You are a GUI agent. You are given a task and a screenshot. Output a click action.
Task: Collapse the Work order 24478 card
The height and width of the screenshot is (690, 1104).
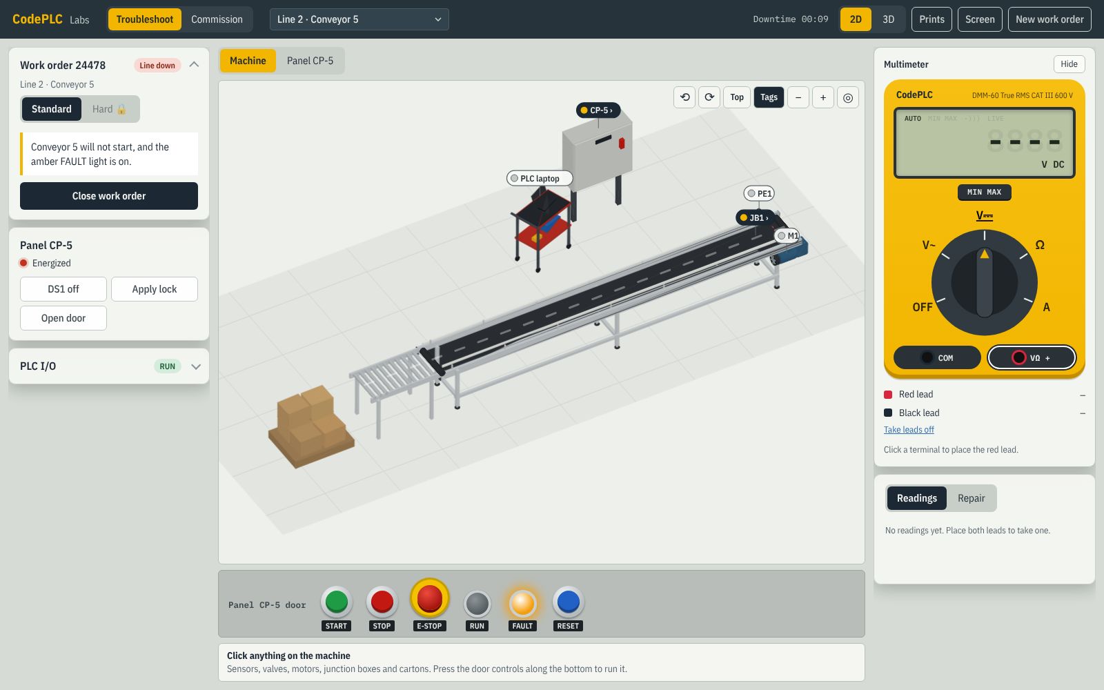194,65
